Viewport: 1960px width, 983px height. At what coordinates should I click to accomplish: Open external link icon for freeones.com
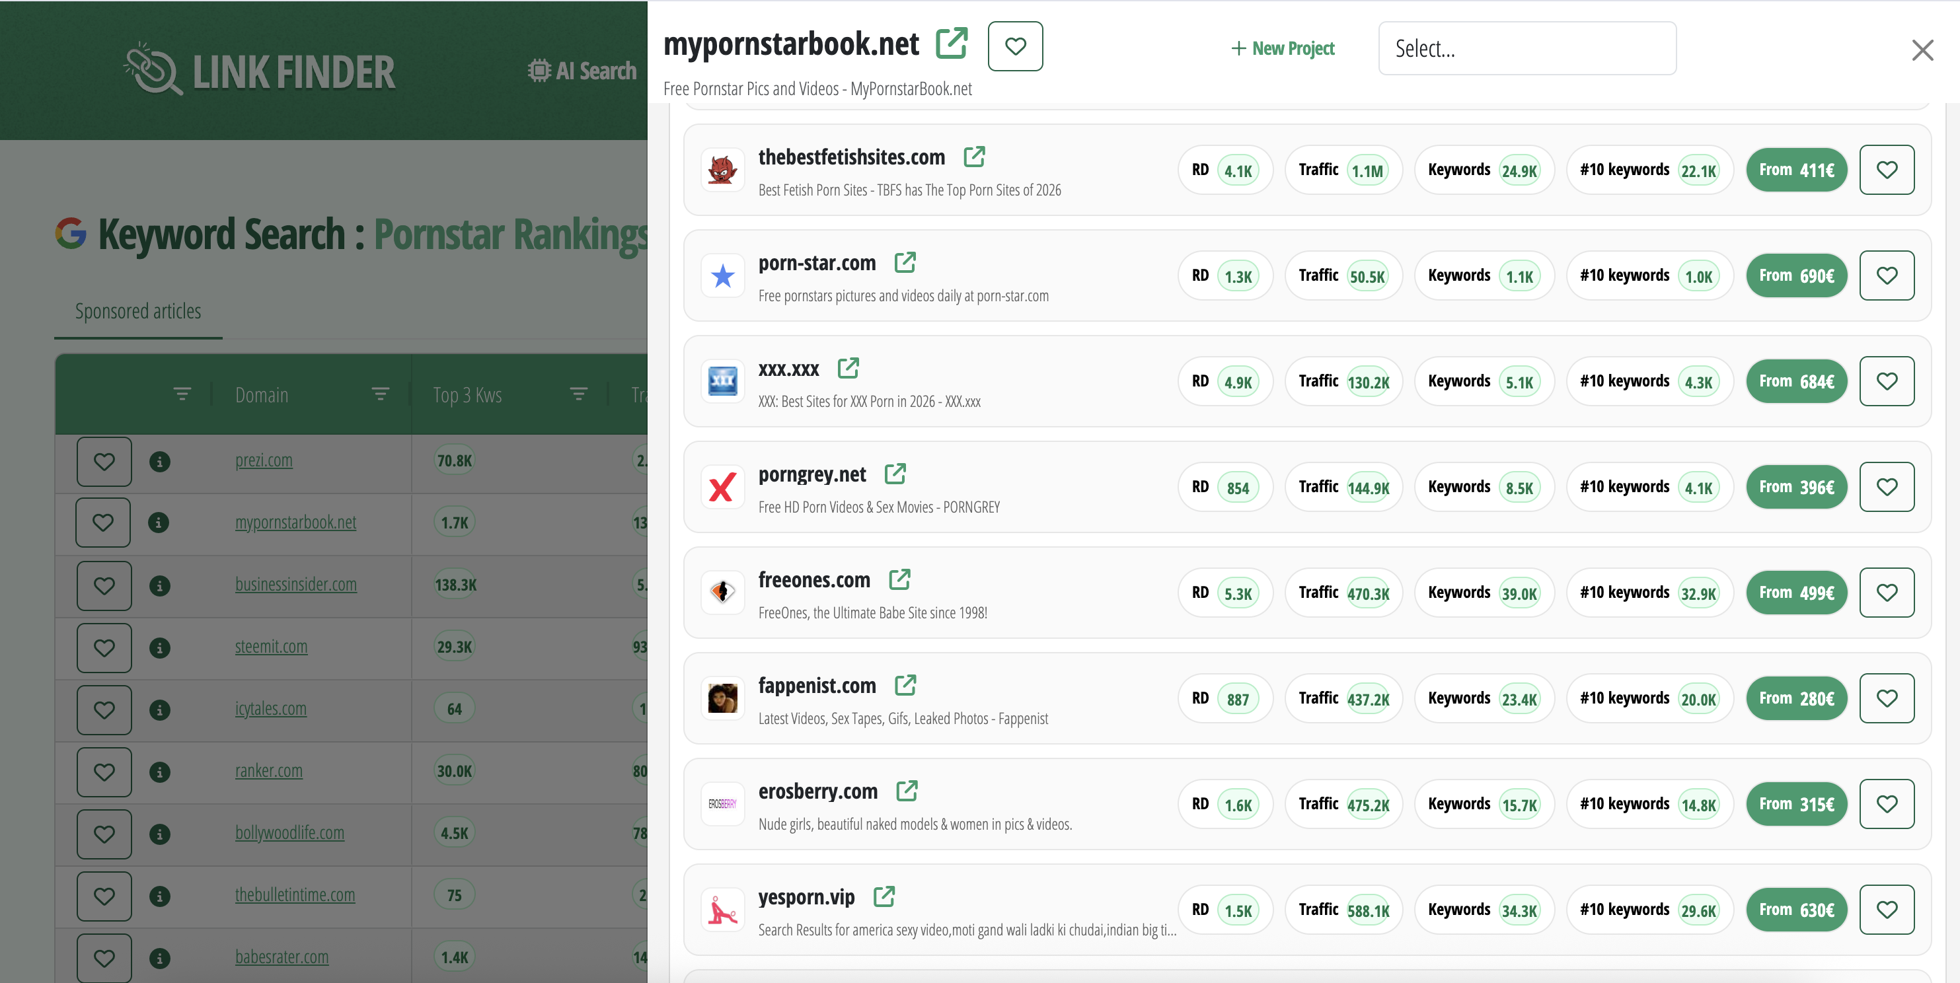[x=899, y=580]
